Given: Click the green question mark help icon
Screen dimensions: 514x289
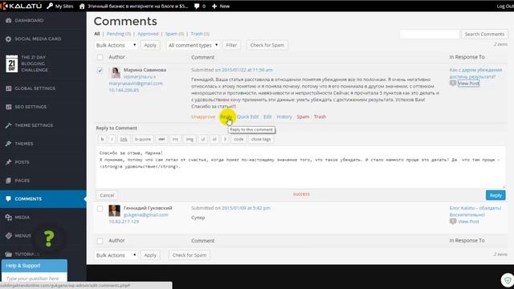Looking at the screenshot, I should [49, 238].
